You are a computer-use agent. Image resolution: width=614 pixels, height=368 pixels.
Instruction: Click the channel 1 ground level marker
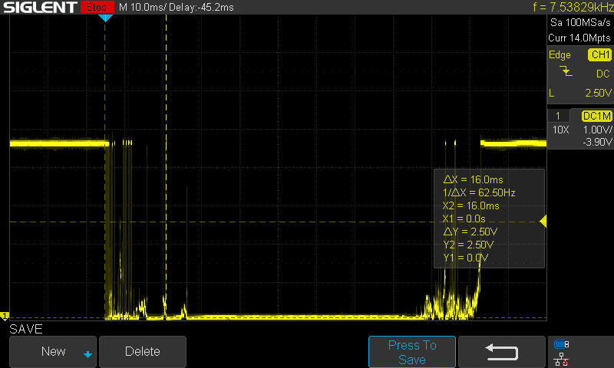5,316
